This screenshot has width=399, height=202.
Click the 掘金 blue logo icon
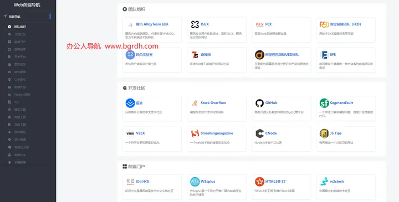(130, 103)
